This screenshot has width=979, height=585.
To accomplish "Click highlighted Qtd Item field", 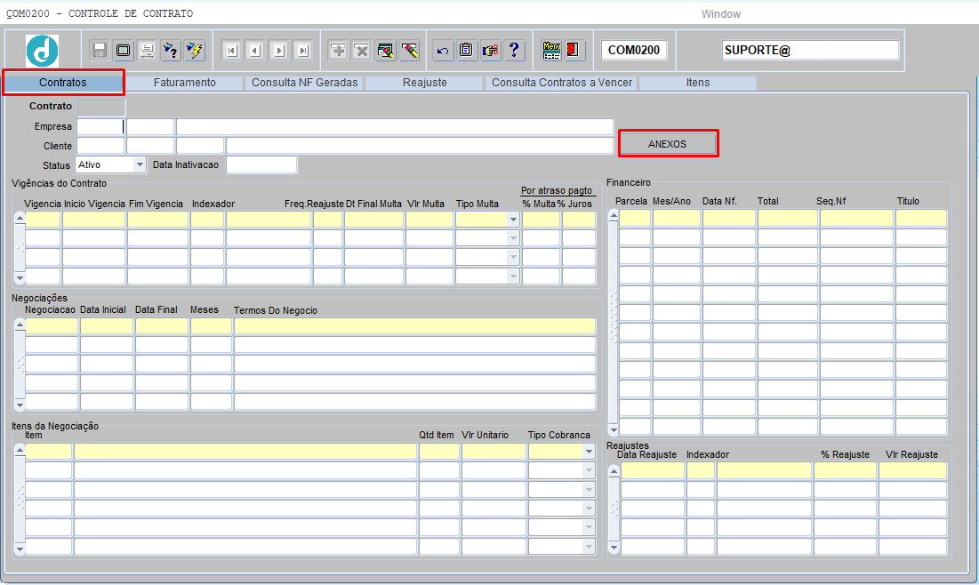I will pyautogui.click(x=439, y=452).
